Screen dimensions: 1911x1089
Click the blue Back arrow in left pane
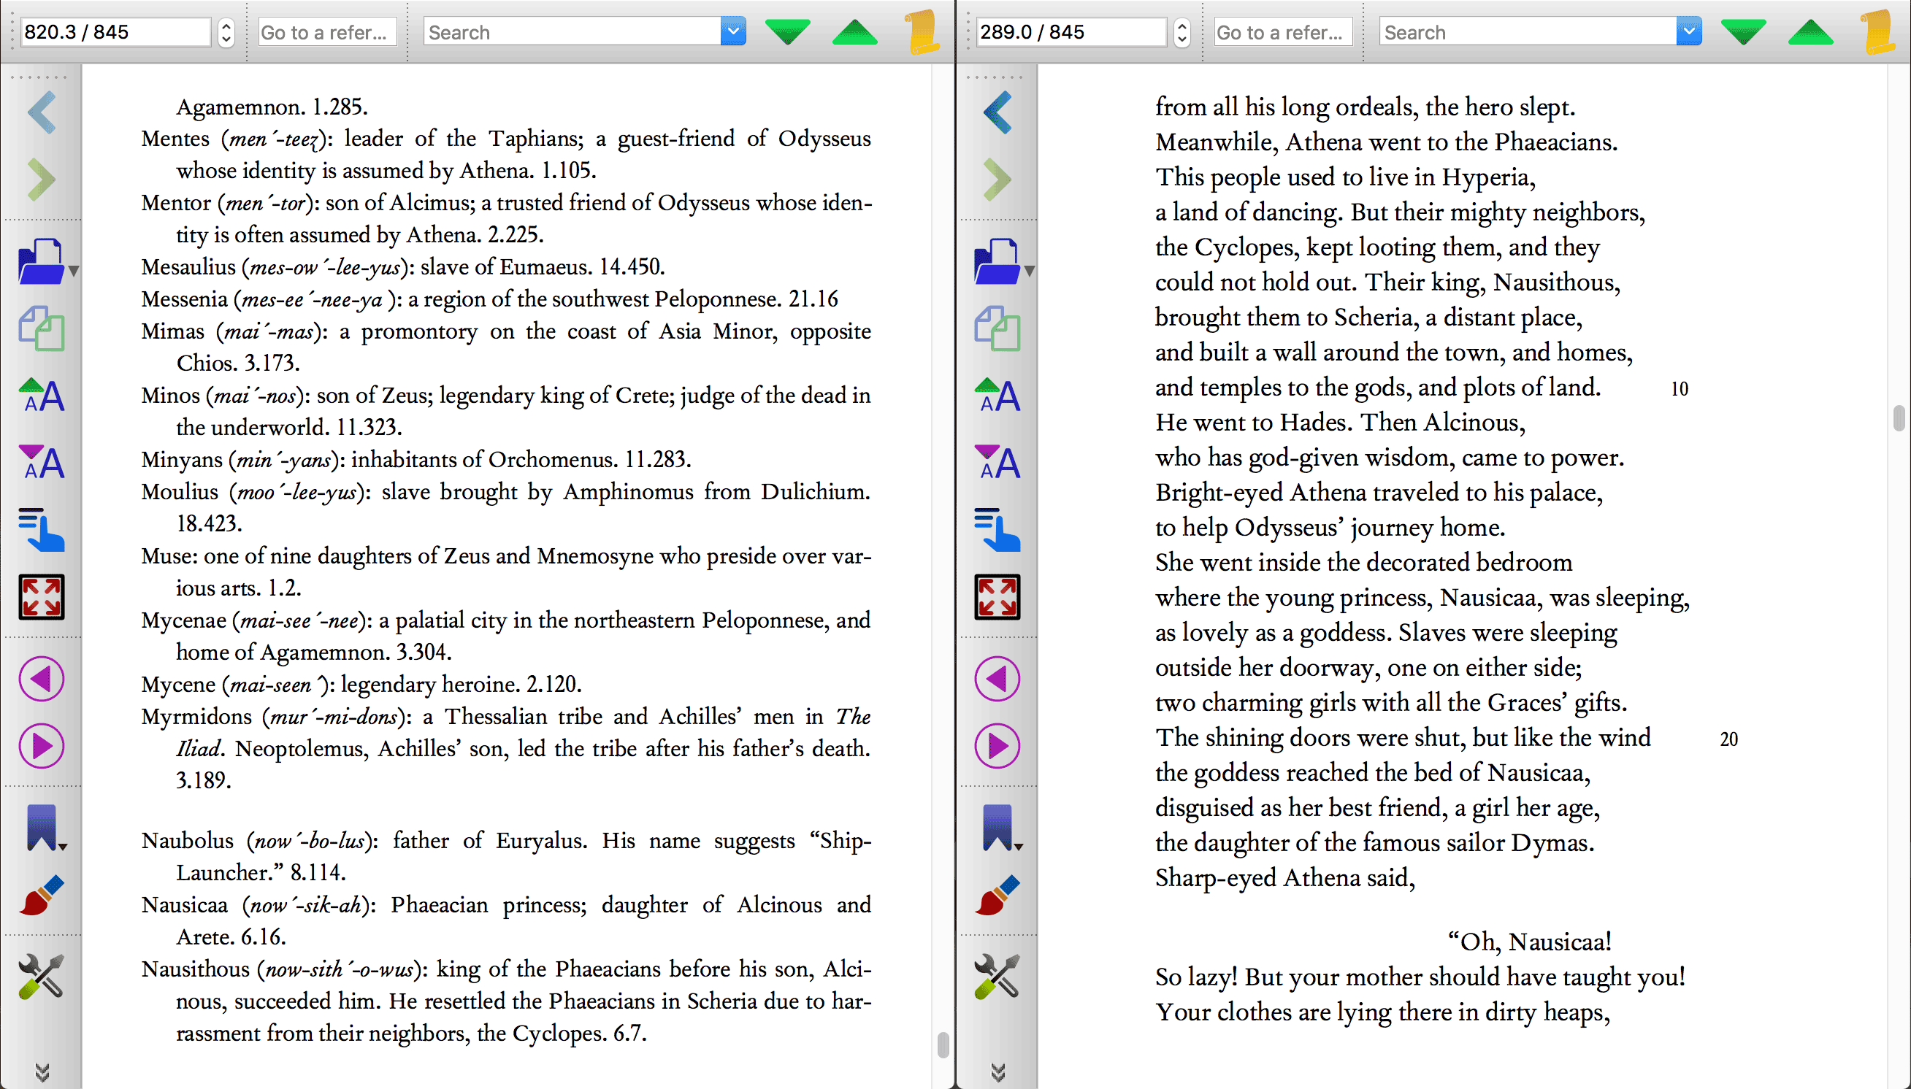point(42,112)
